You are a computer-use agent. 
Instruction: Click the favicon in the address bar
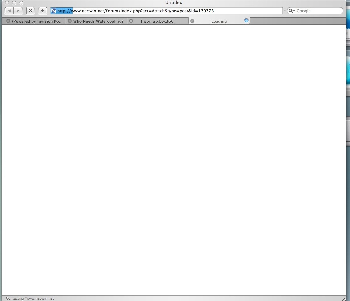pyautogui.click(x=53, y=11)
